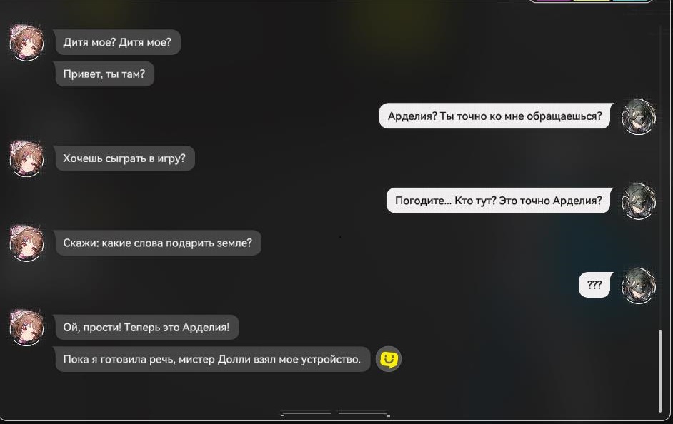Image resolution: width=673 pixels, height=424 pixels.
Task: Select reply 'Арделия? Ты точно ко мне обращаешься?'
Action: [x=496, y=116]
